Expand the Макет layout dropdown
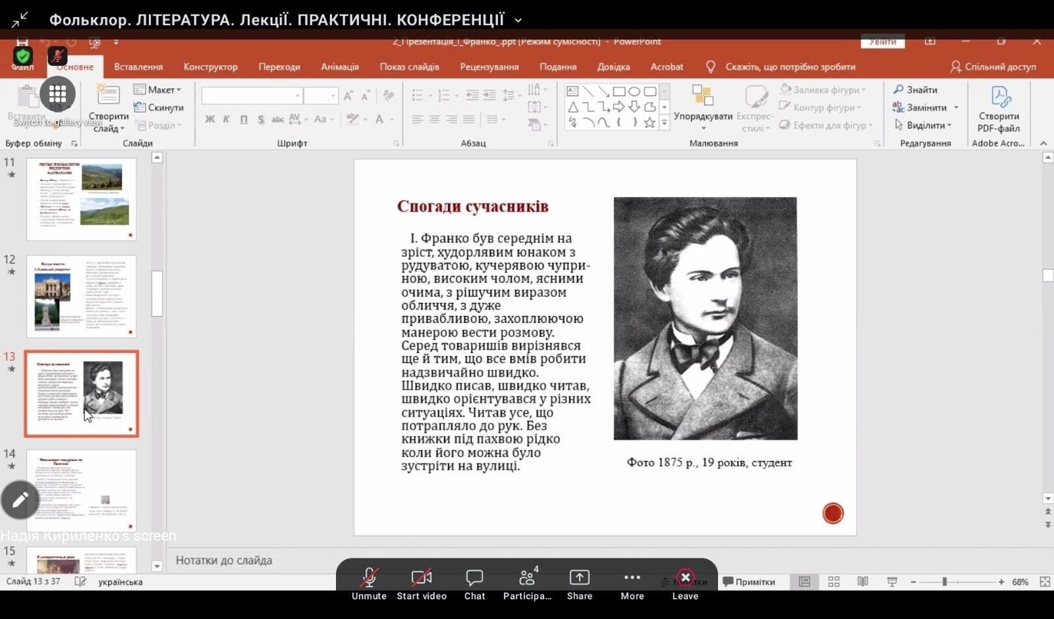 (157, 90)
